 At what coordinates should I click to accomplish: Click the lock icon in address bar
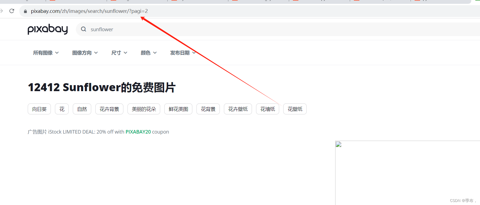pyautogui.click(x=26, y=11)
